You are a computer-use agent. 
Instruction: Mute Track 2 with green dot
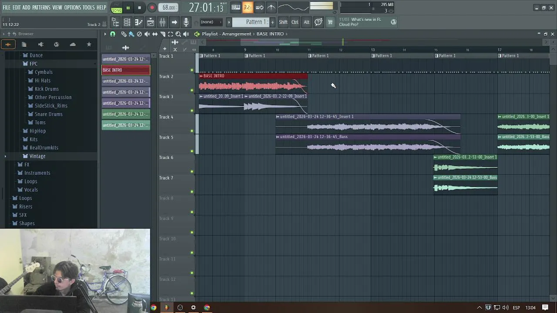point(192,90)
